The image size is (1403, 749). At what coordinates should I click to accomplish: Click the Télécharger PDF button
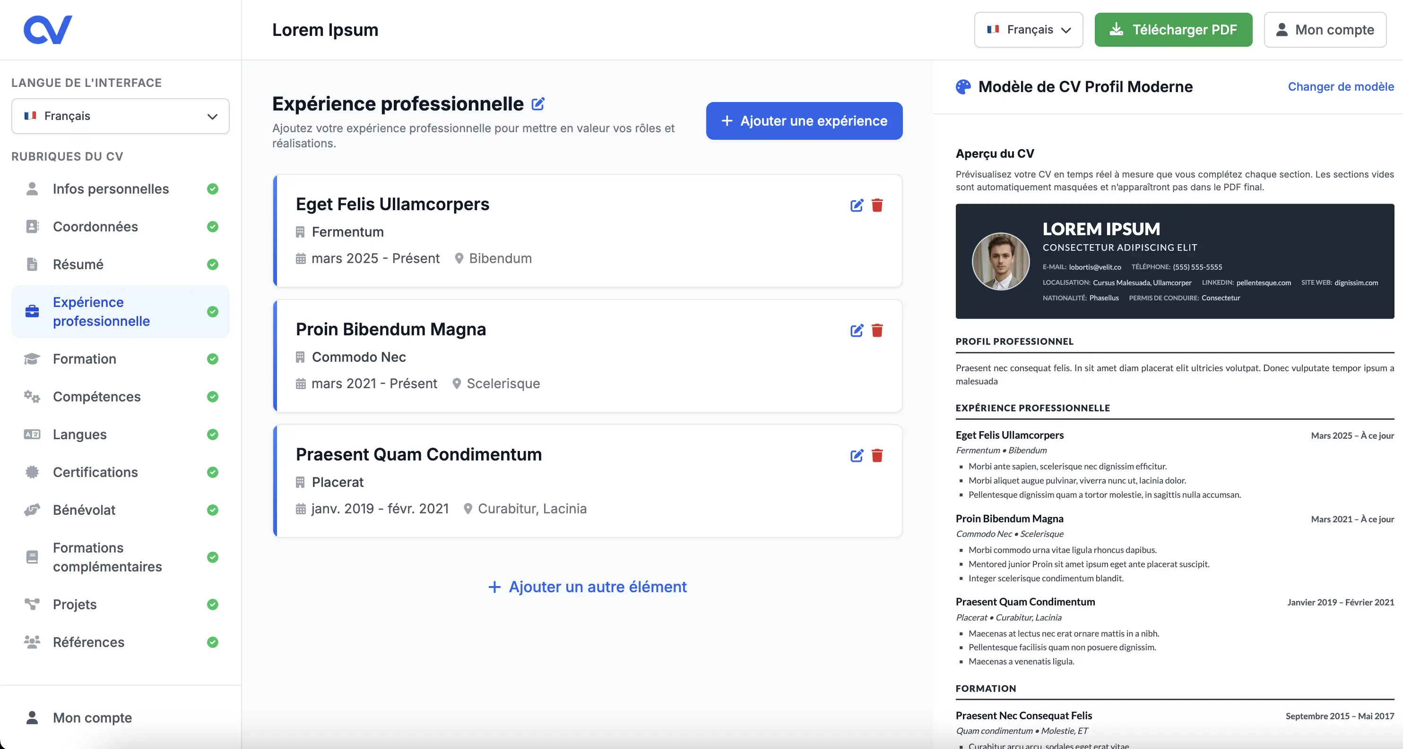1173,29
